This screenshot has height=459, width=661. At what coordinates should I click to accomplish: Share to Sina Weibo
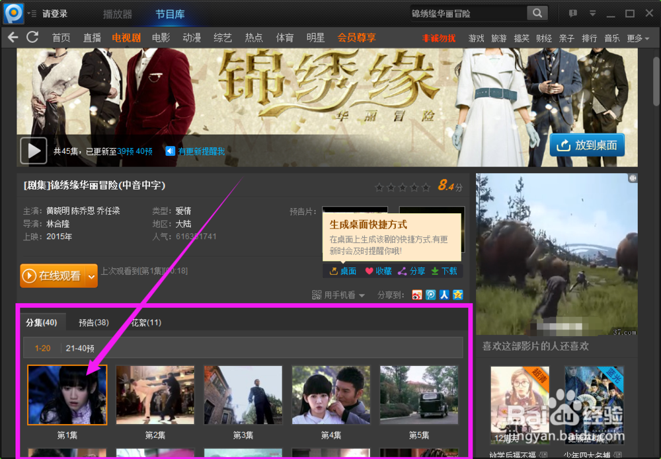[417, 294]
